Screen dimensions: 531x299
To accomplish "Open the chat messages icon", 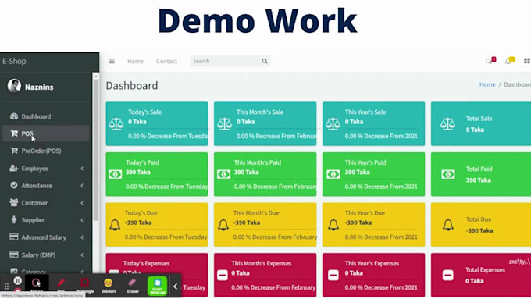I will click(x=490, y=61).
